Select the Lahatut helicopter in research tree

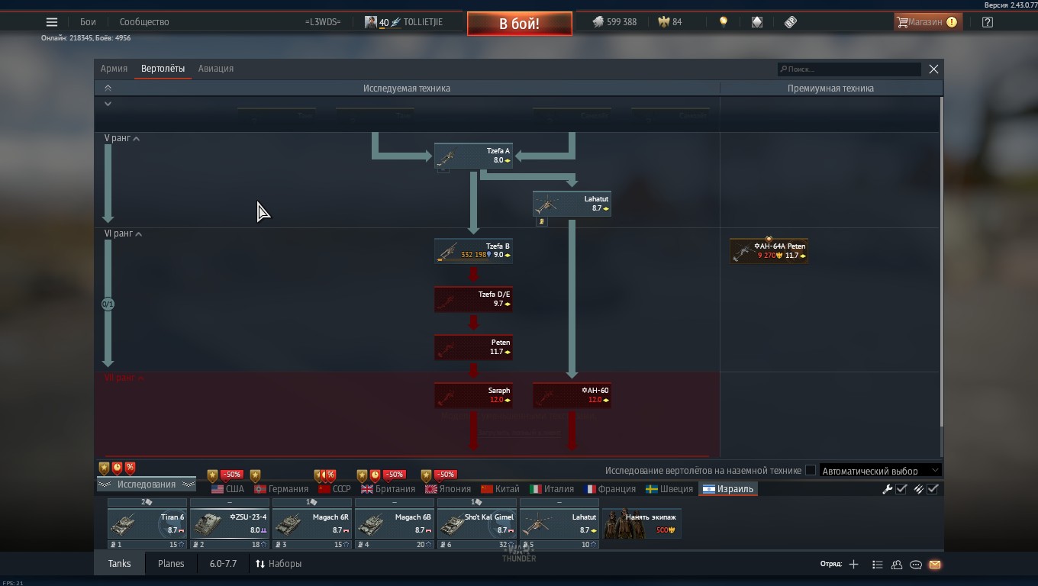click(x=572, y=204)
